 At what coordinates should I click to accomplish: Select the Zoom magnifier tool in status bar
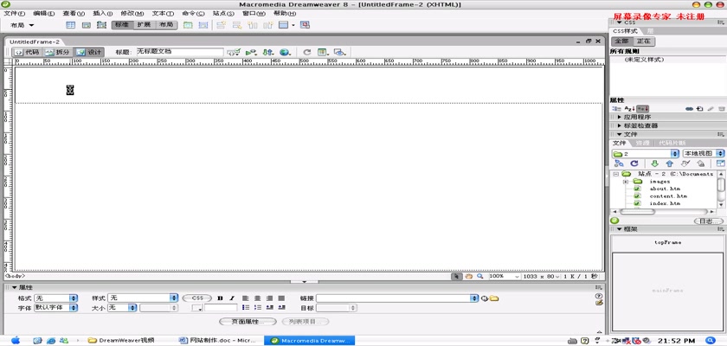[479, 276]
